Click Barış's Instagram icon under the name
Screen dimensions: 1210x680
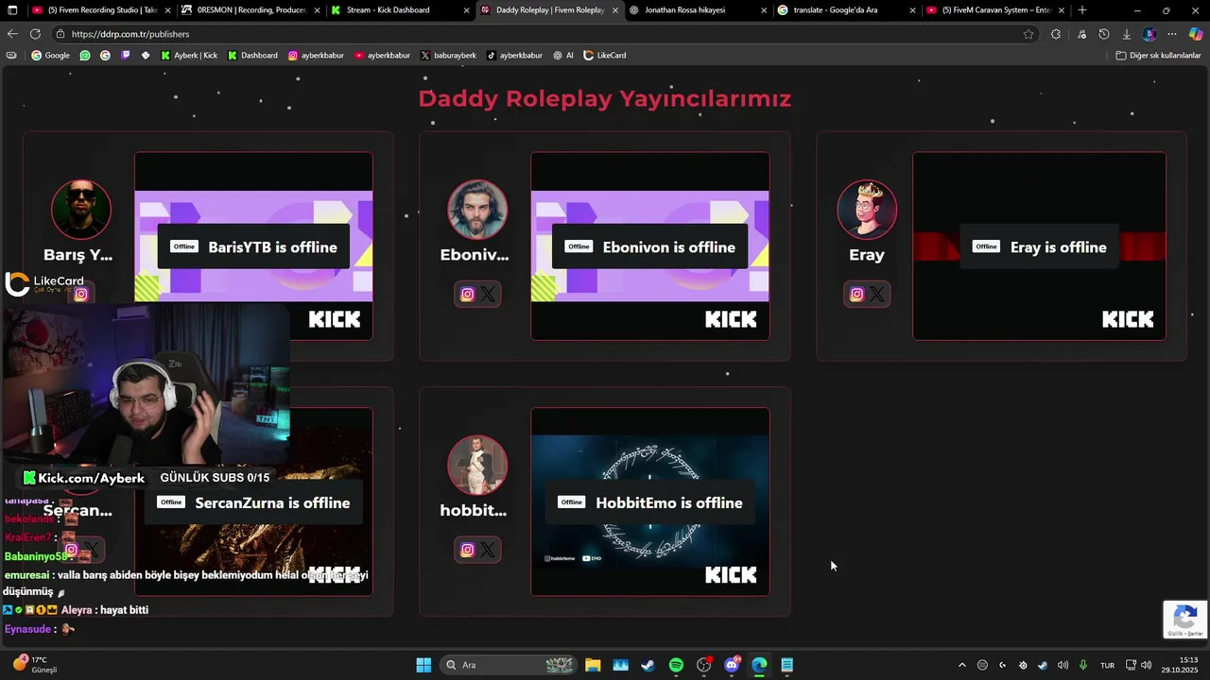click(x=81, y=294)
